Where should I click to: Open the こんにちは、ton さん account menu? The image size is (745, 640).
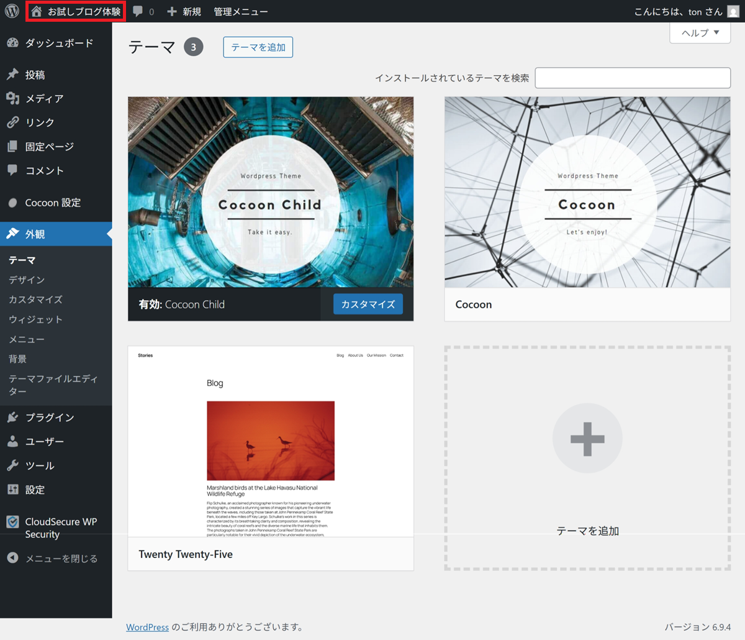pyautogui.click(x=687, y=12)
